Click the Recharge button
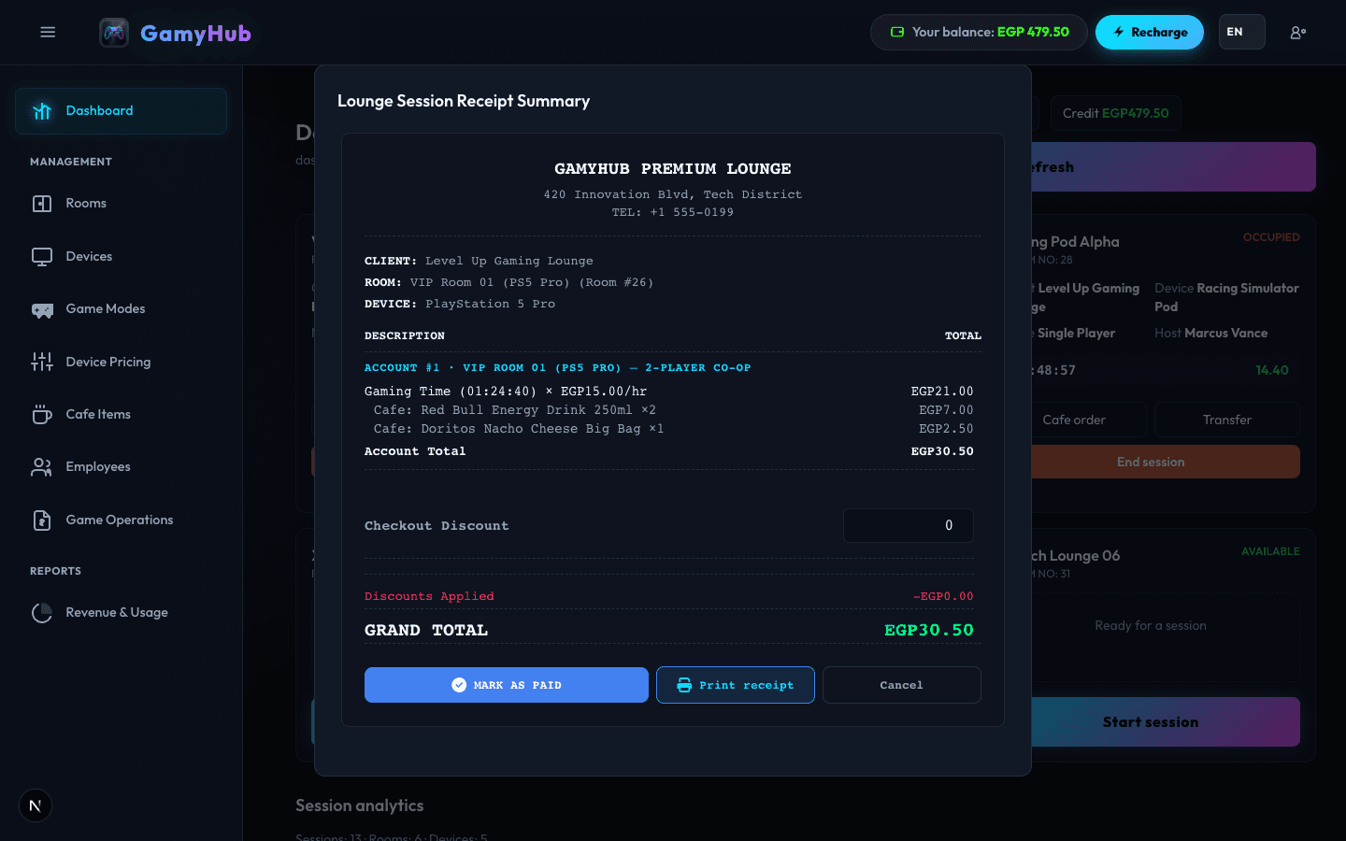This screenshot has height=841, width=1346. point(1149,32)
